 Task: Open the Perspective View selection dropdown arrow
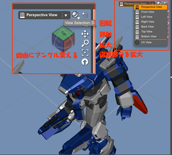pos(66,15)
